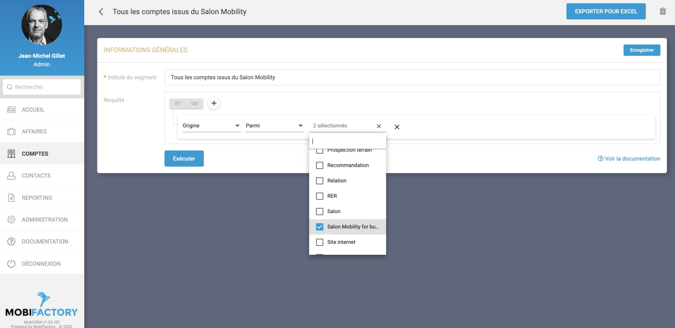Click the user name Jean-Michel Gillet
The height and width of the screenshot is (328, 675).
point(42,56)
